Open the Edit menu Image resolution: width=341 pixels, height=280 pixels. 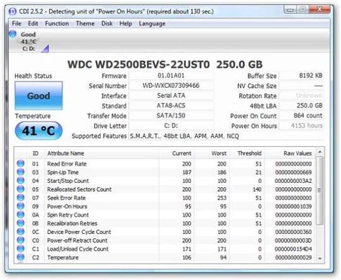pyautogui.click(x=33, y=23)
